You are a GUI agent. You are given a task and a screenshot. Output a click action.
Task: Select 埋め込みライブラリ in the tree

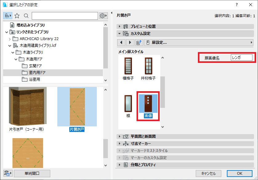(x=31, y=25)
